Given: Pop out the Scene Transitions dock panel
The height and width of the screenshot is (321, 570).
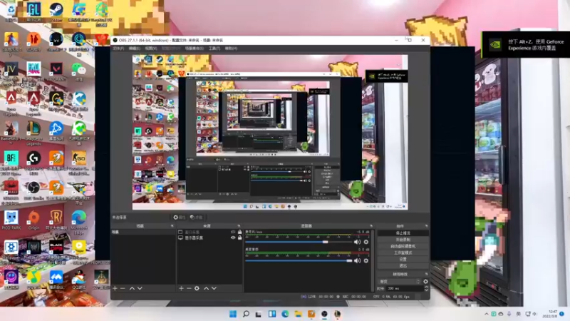Looking at the screenshot, I should (x=426, y=274).
